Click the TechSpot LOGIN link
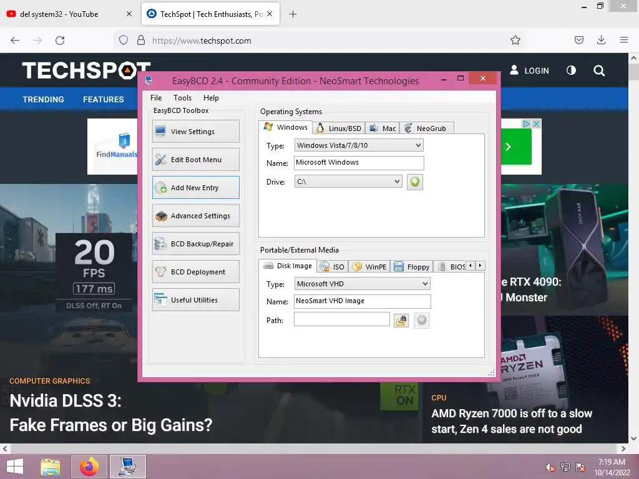Screen dimensions: 639x479 tap(529, 70)
